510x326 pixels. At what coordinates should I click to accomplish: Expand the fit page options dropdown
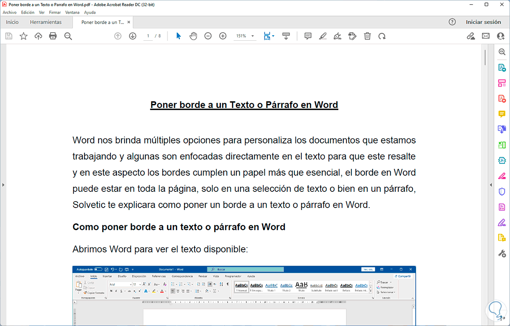coord(273,36)
